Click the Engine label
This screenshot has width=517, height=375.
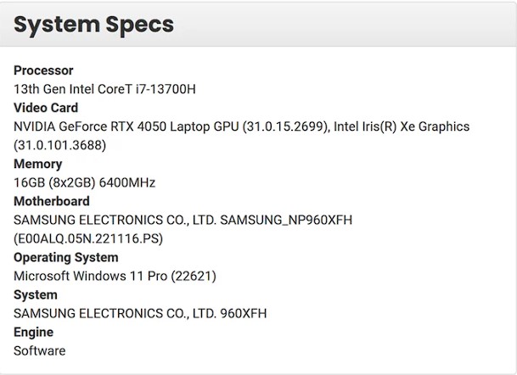pos(33,332)
